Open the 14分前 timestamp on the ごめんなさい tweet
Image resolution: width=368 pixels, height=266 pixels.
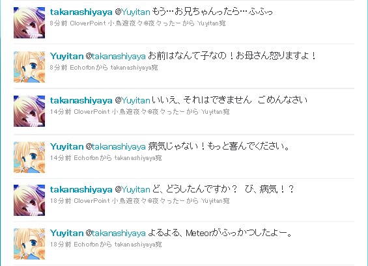click(61, 112)
